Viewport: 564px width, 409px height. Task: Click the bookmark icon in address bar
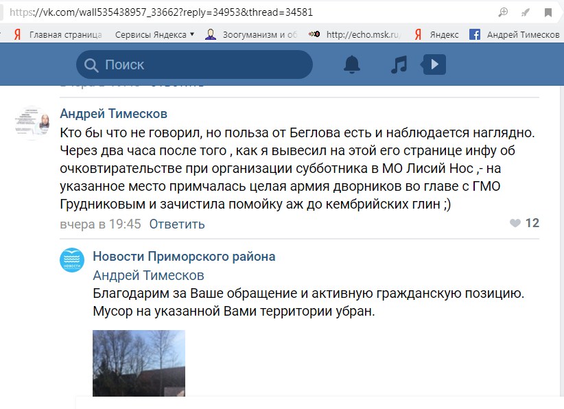click(548, 12)
